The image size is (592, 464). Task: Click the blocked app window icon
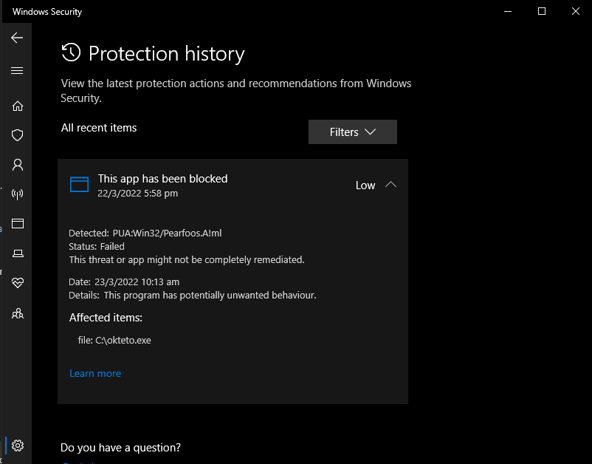pyautogui.click(x=79, y=185)
